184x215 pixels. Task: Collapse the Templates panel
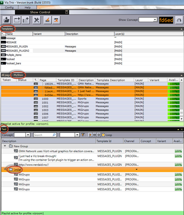(182, 29)
